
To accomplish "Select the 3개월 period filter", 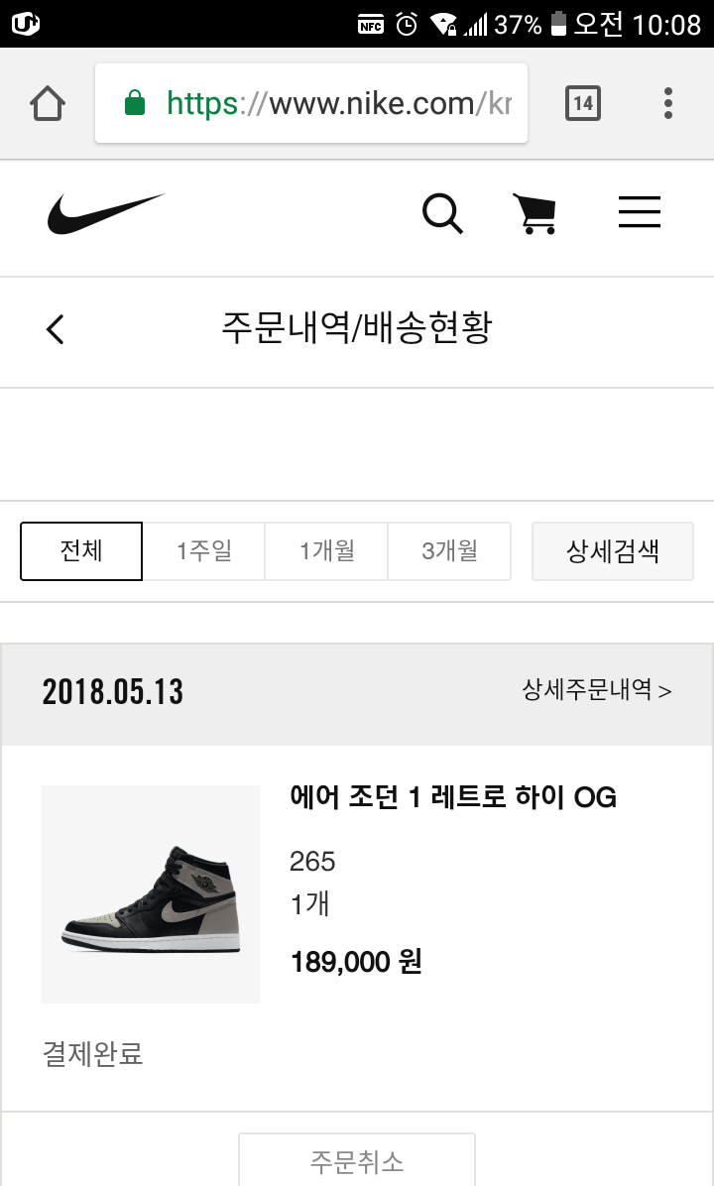I will 449,551.
